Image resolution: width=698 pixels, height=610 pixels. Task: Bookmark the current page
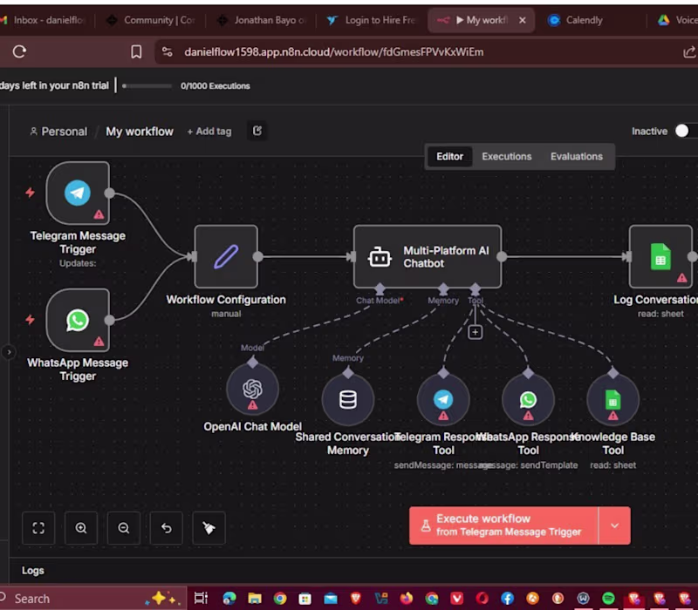[136, 51]
